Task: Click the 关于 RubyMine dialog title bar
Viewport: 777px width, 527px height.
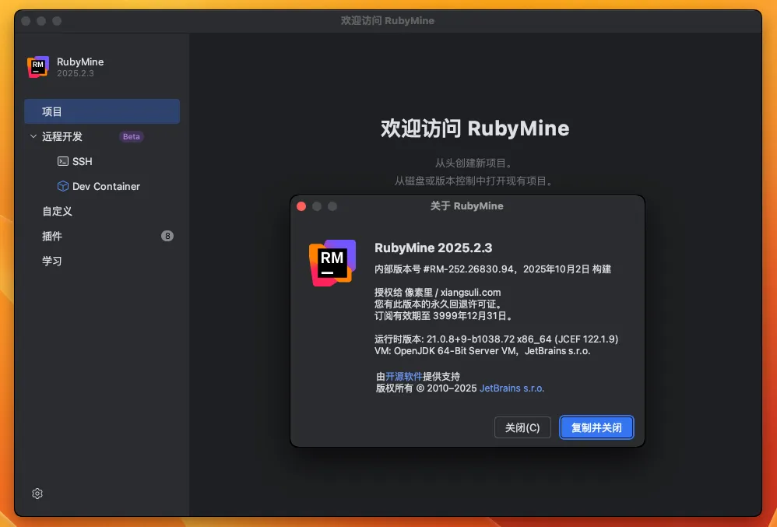Action: pyautogui.click(x=467, y=206)
